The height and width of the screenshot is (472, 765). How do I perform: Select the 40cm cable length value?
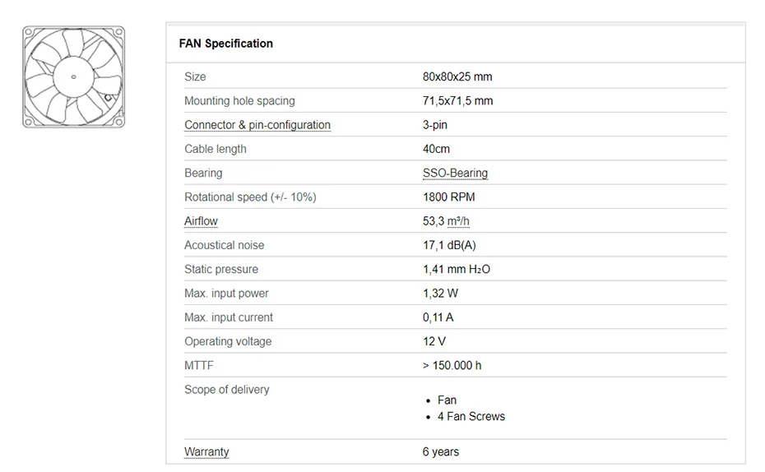[x=436, y=149]
